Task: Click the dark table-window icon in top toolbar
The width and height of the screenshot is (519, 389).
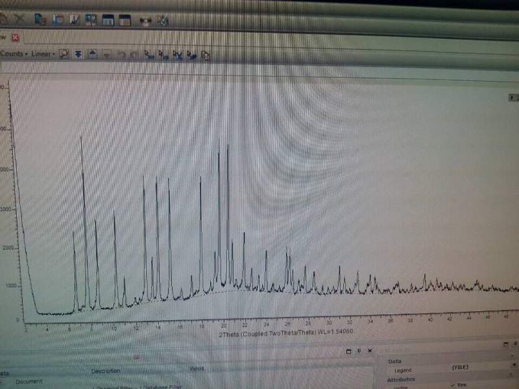Action: [x=108, y=20]
